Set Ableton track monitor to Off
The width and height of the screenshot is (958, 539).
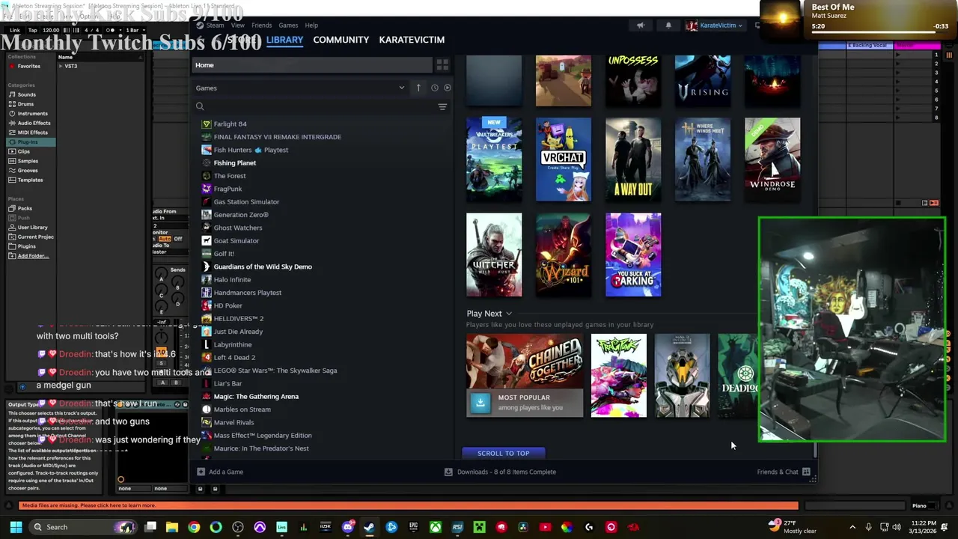click(x=178, y=239)
